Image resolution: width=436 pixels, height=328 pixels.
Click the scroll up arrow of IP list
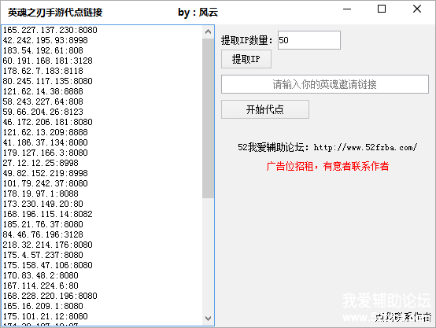click(208, 31)
